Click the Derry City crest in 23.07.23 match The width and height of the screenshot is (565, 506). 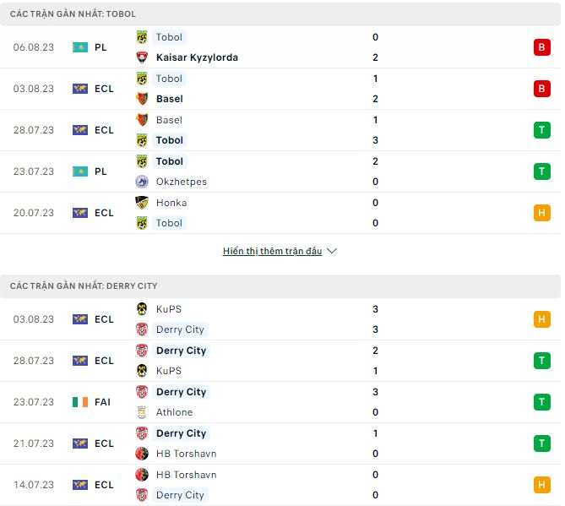pos(142,392)
